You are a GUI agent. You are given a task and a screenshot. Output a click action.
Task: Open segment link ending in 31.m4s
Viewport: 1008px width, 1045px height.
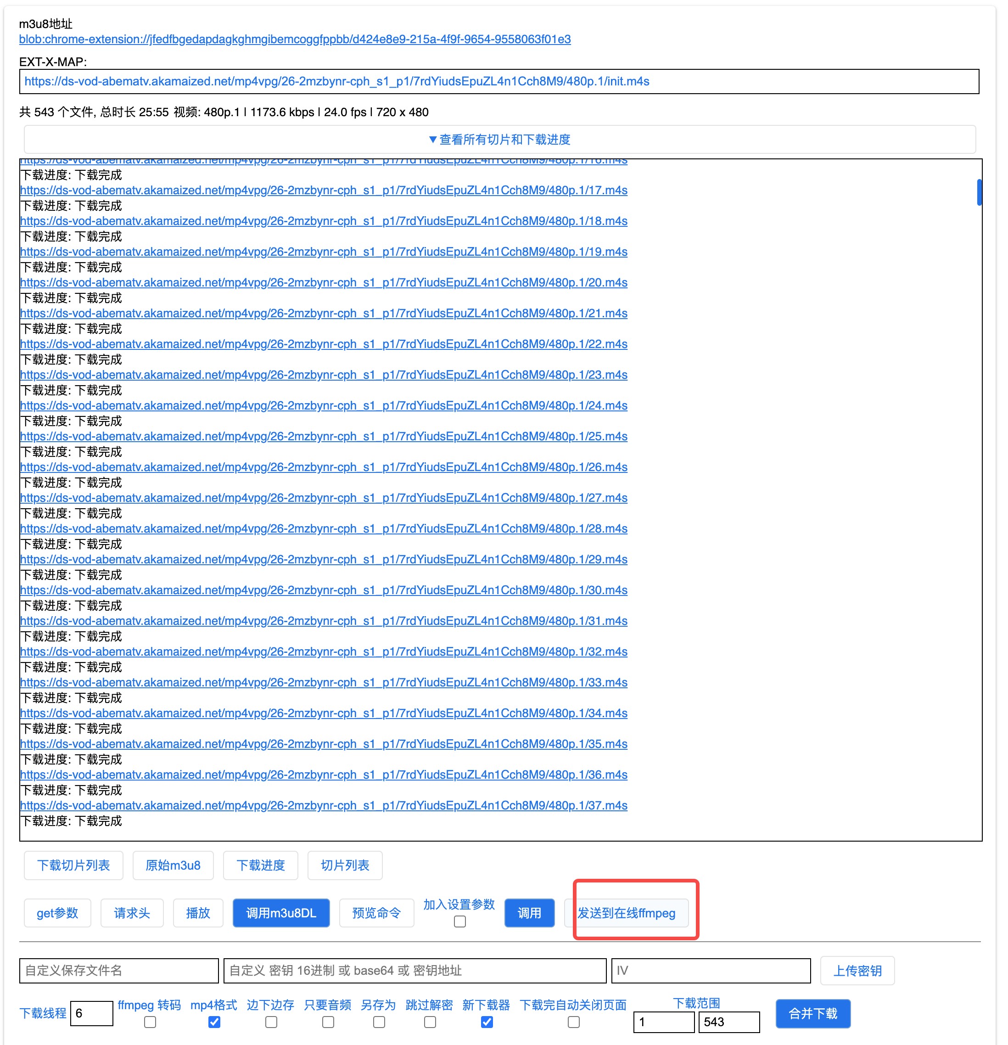[324, 621]
